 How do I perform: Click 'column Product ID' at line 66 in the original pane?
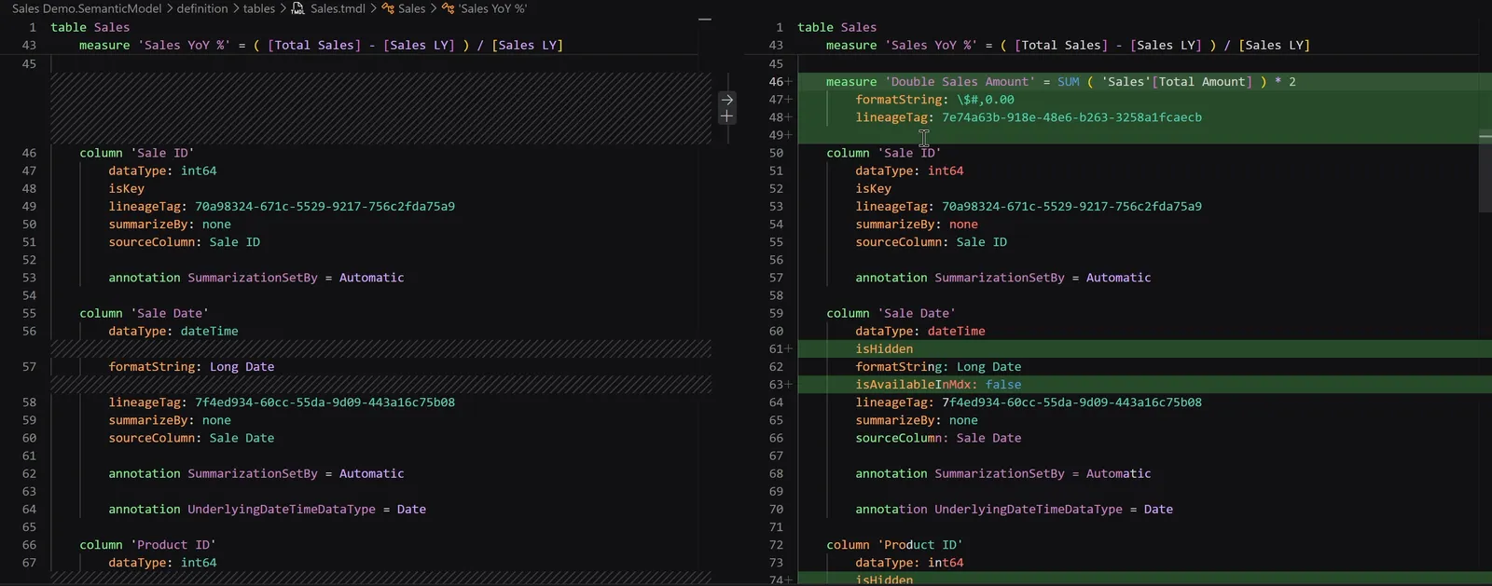point(147,545)
